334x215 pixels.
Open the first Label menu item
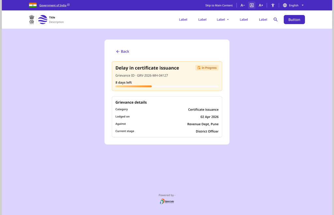183,20
